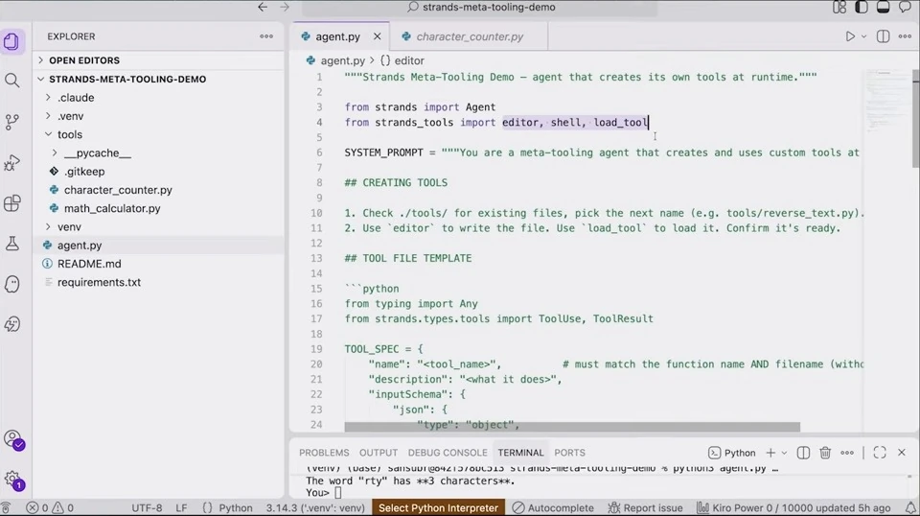Click the strands-meta-tooling-demo command center search
The width and height of the screenshot is (920, 516).
[480, 7]
